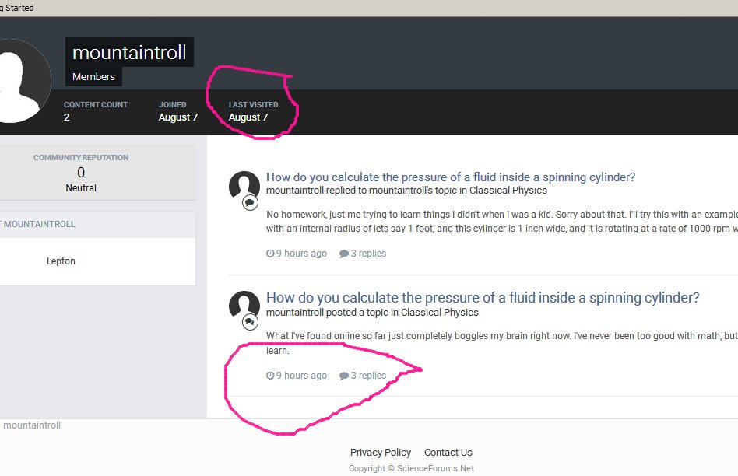Click the clock icon on the second entry
This screenshot has height=476, width=738.
coord(270,376)
